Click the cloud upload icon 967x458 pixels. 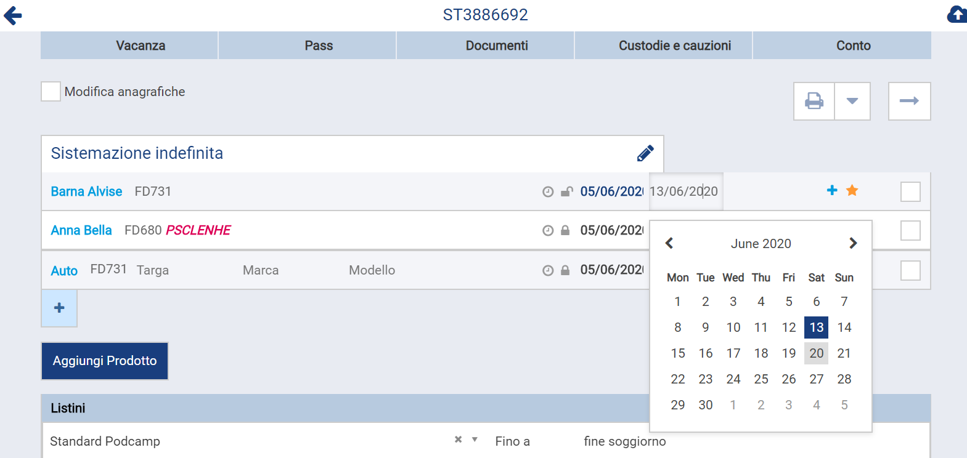click(x=957, y=15)
